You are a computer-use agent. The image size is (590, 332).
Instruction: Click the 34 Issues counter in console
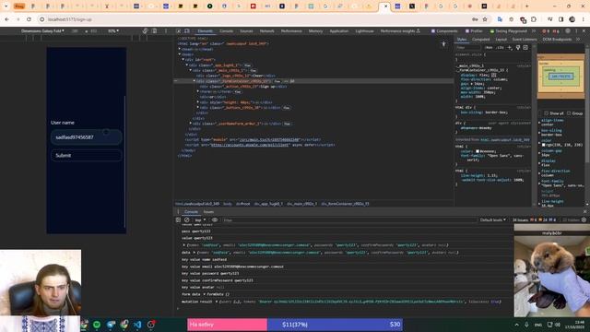coord(520,219)
